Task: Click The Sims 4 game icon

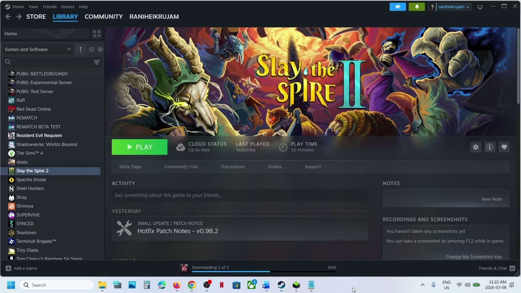Action: point(11,153)
